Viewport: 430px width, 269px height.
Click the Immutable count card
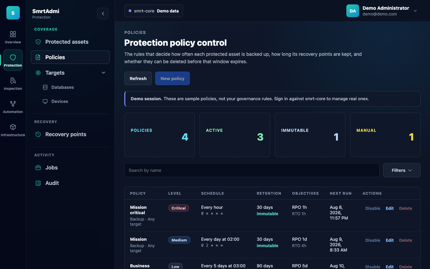(x=310, y=135)
